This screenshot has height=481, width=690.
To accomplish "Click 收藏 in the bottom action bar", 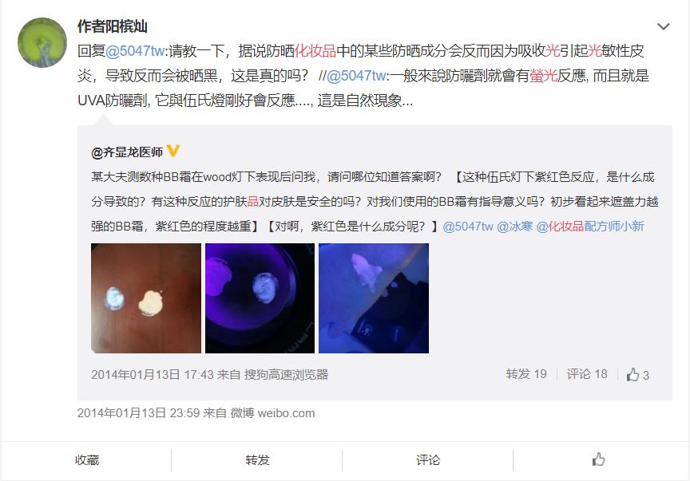I will (x=87, y=460).
